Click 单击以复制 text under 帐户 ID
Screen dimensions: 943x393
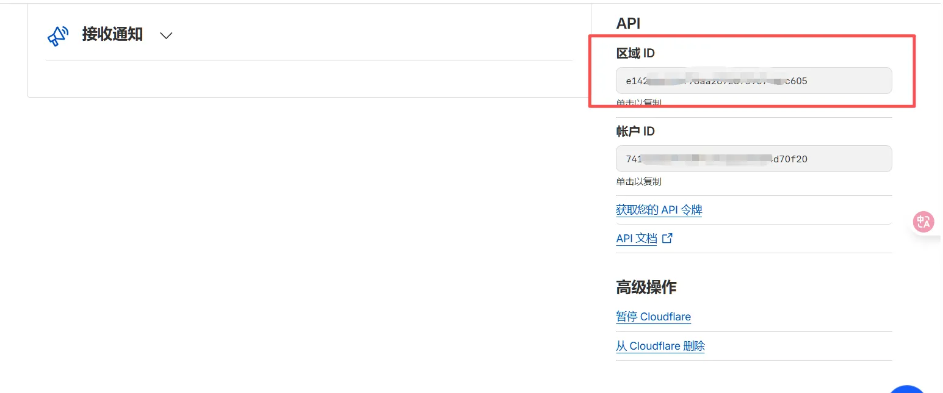tap(638, 181)
